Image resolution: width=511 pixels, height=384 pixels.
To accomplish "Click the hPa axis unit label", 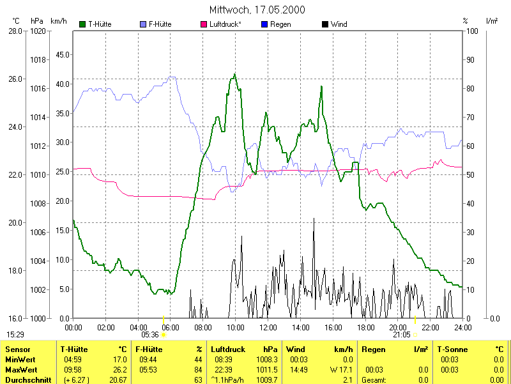I will pos(36,21).
